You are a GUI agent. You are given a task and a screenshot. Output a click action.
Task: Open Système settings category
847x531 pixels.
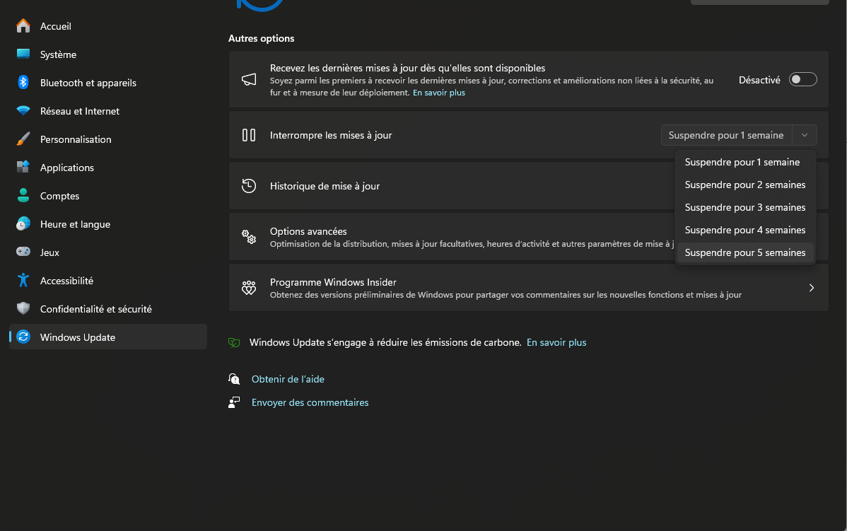coord(108,54)
